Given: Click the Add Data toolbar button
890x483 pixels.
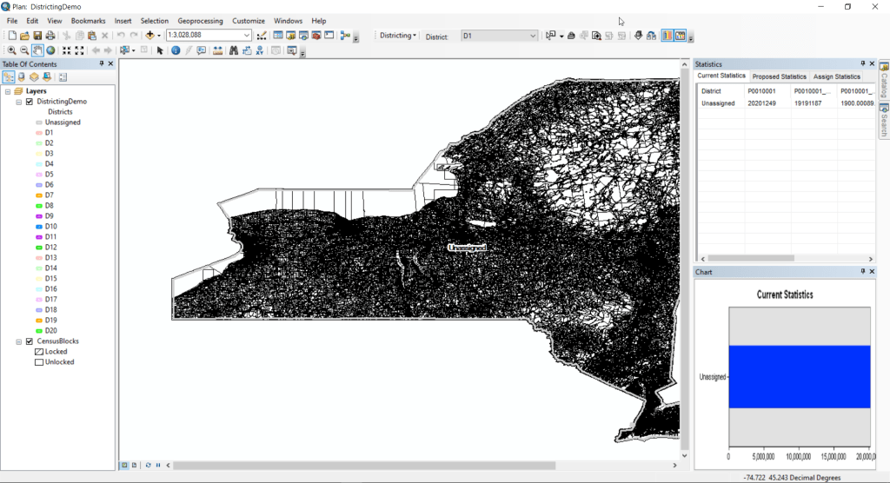Looking at the screenshot, I should pyautogui.click(x=150, y=36).
